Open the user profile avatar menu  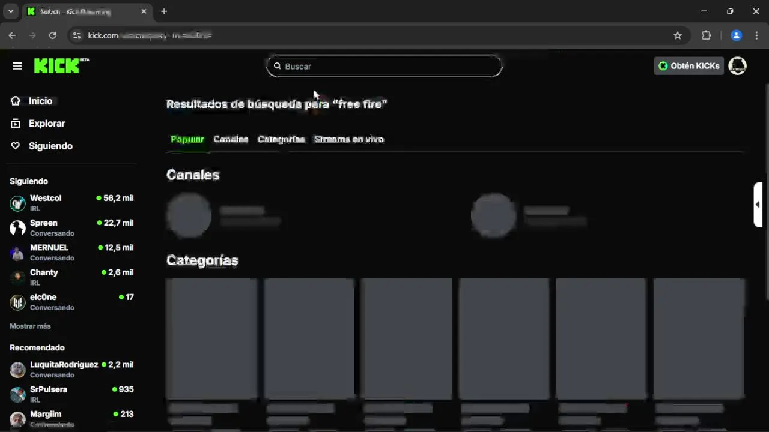point(737,66)
